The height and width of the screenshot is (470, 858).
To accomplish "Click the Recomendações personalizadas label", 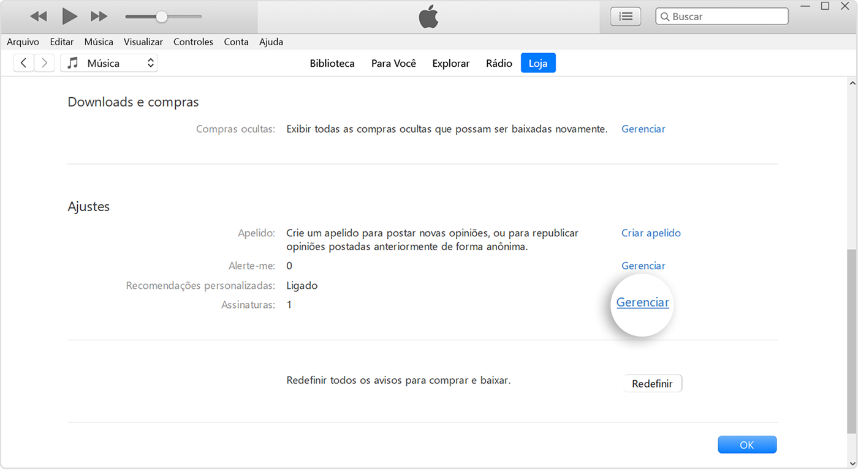I will click(200, 286).
